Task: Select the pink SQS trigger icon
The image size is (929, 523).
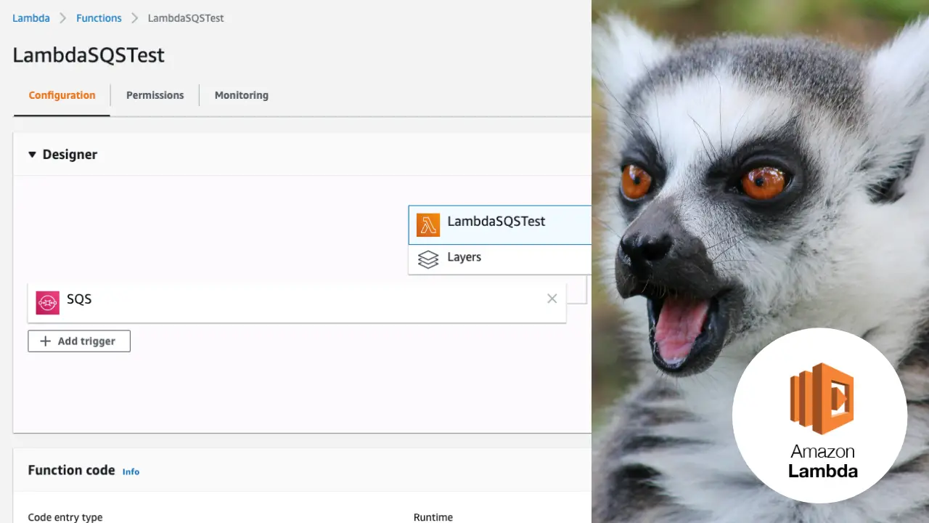Action: click(x=47, y=302)
